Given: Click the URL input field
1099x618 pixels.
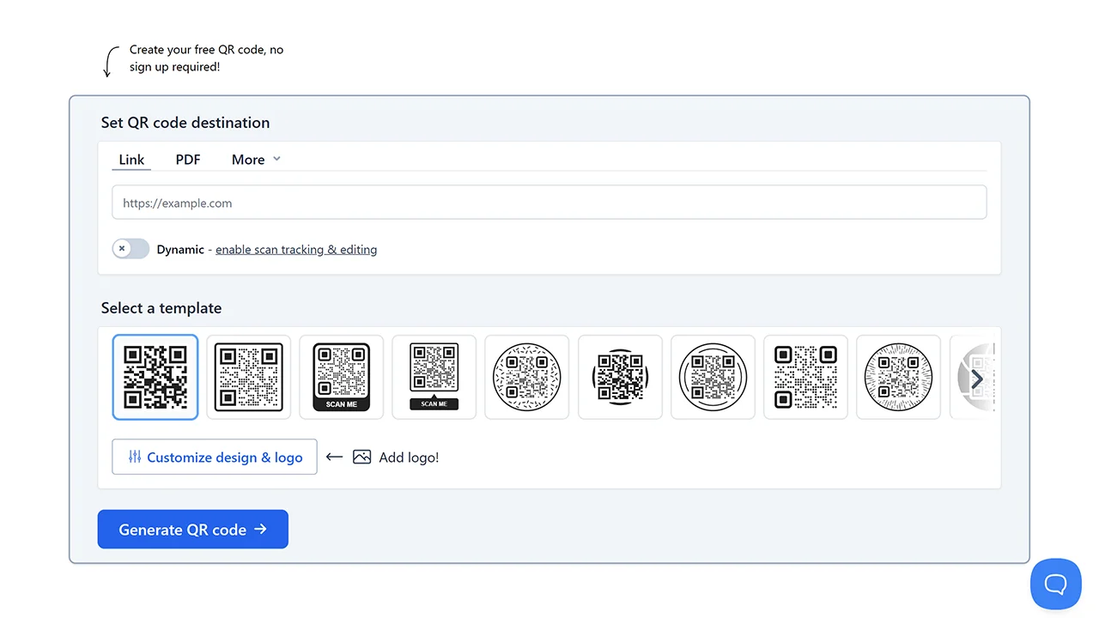Looking at the screenshot, I should 549,203.
